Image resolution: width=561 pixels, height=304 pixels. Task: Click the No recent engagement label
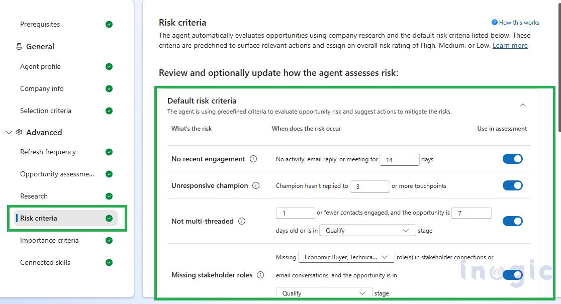[x=208, y=159]
